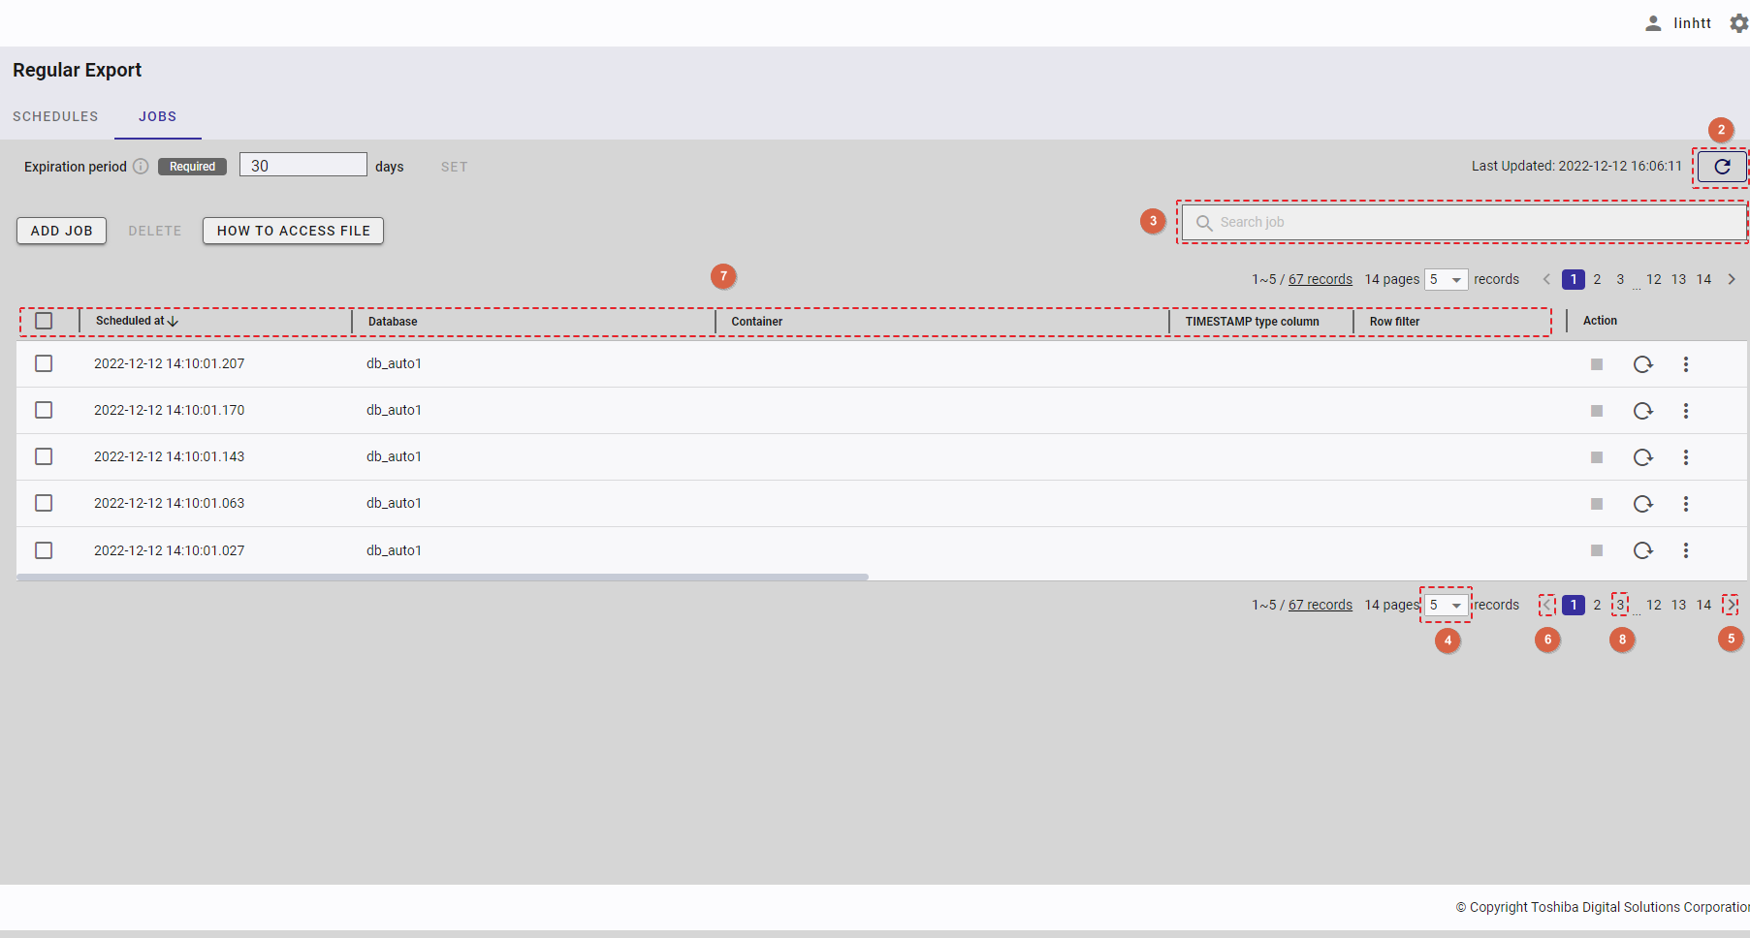Select the checkbox for job 14:10:01.063
1750x938 pixels.
coord(44,503)
